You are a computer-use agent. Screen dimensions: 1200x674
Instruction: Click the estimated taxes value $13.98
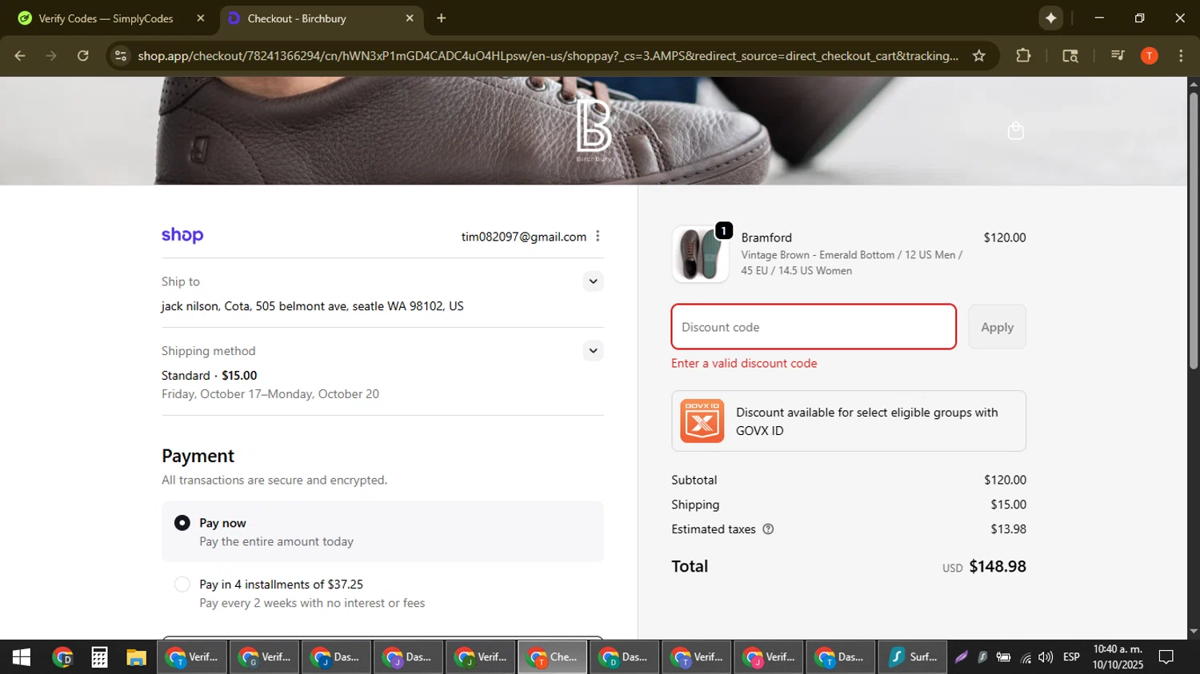(x=1008, y=529)
